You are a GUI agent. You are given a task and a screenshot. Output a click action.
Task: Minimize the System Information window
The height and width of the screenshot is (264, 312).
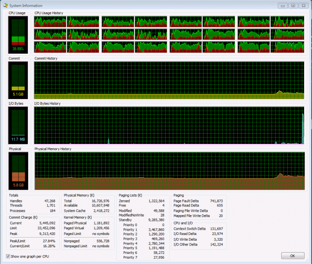click(x=282, y=5)
